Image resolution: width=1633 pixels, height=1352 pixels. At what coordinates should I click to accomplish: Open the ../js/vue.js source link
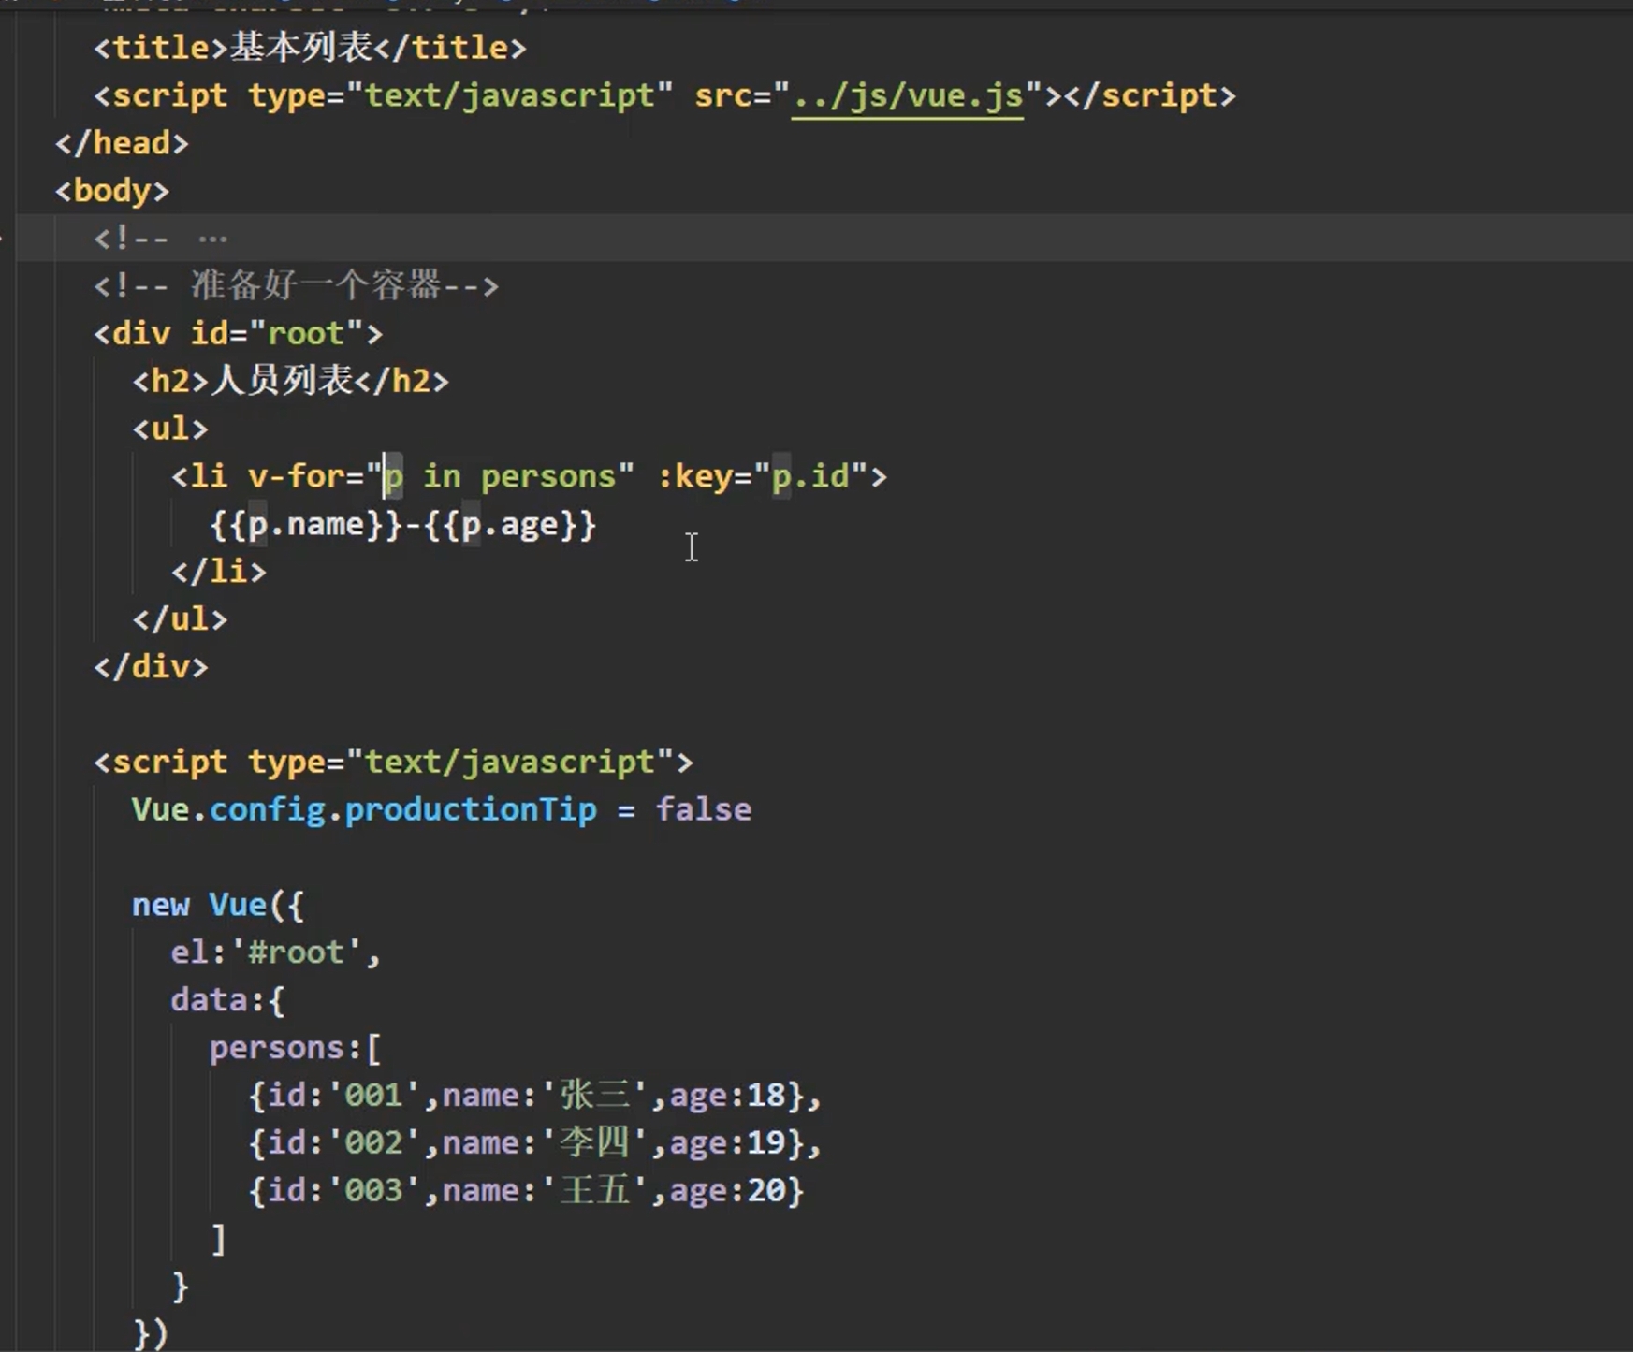[907, 95]
